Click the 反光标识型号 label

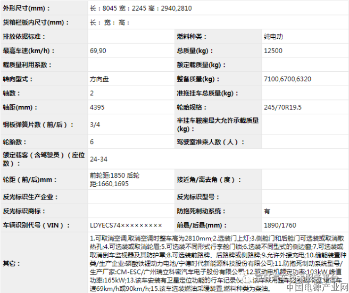click(x=198, y=197)
